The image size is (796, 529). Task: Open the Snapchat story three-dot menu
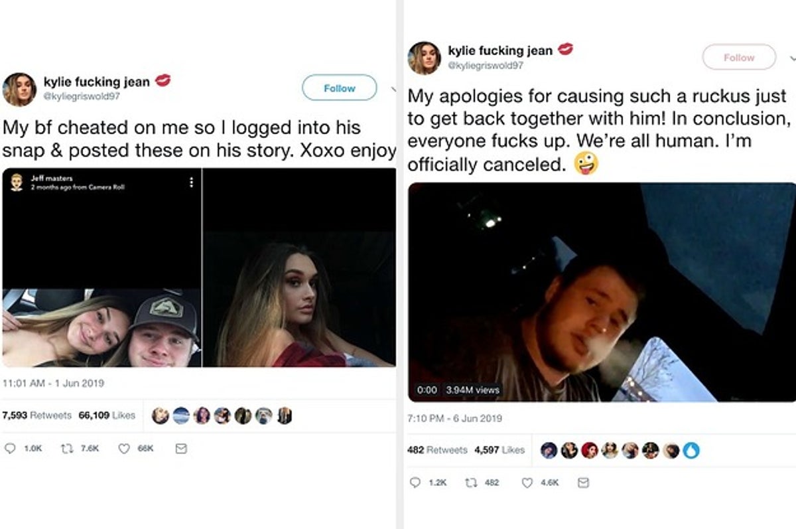tap(191, 182)
